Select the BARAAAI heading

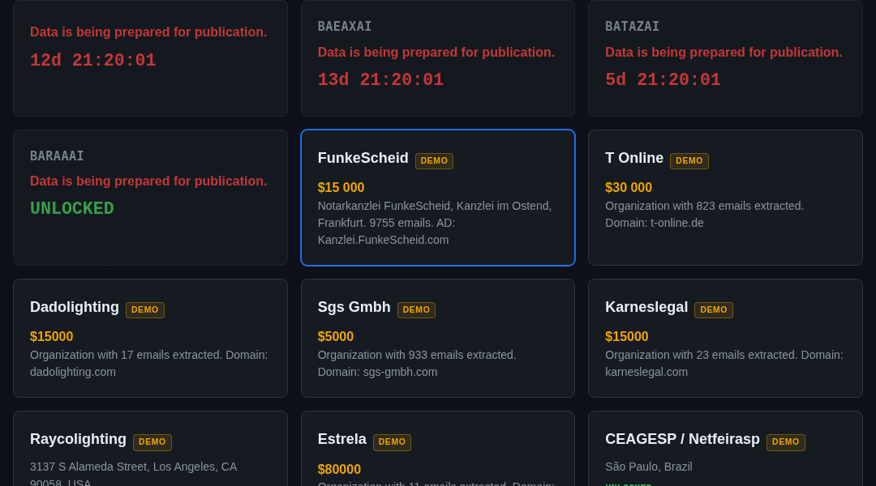57,156
